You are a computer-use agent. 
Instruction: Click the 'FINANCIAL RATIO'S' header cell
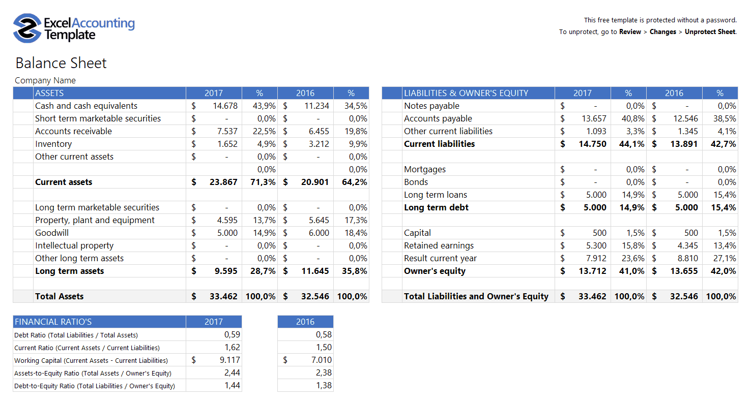click(99, 322)
